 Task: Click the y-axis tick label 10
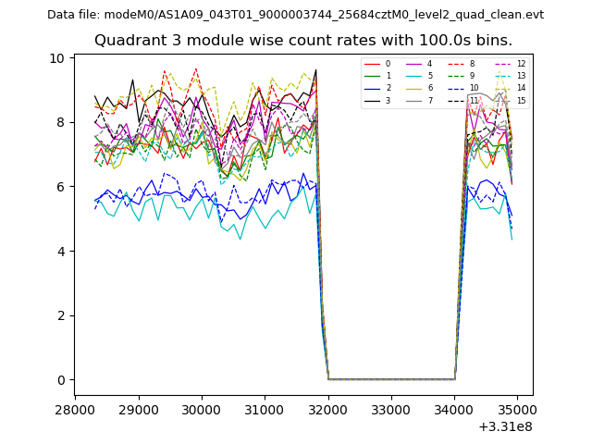pos(56,58)
